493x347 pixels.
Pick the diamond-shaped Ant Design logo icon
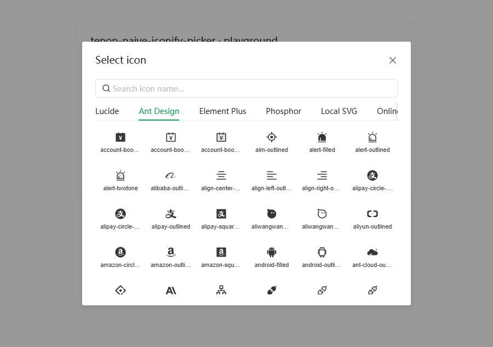coord(121,291)
